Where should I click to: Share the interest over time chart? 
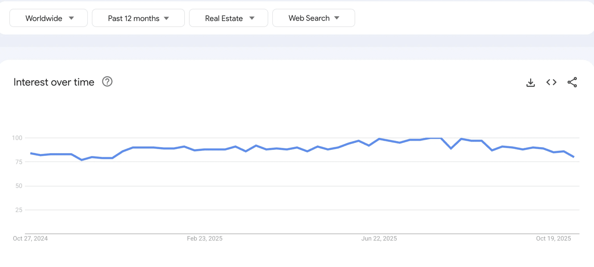pos(572,82)
